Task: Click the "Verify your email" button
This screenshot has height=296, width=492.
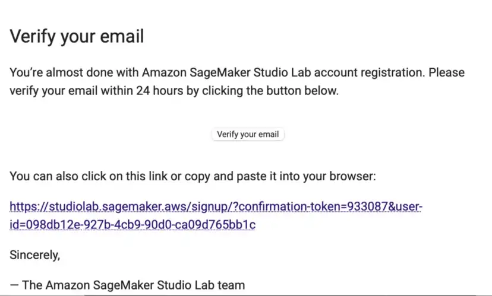Action: click(248, 135)
